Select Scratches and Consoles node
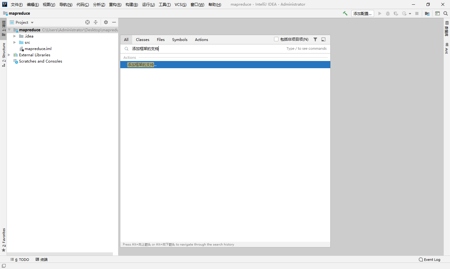The height and width of the screenshot is (269, 450). point(41,61)
